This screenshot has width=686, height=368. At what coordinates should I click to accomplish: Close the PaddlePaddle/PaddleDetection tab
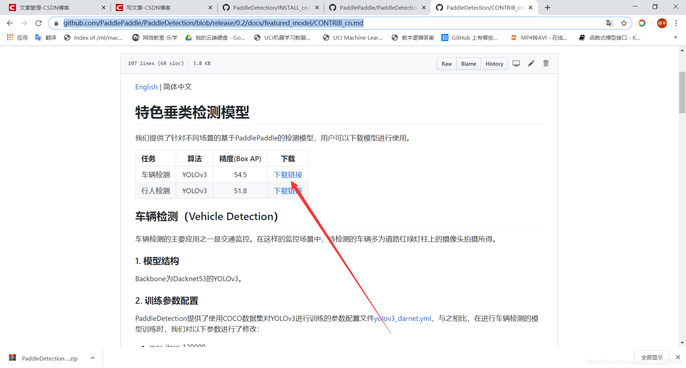(x=424, y=8)
